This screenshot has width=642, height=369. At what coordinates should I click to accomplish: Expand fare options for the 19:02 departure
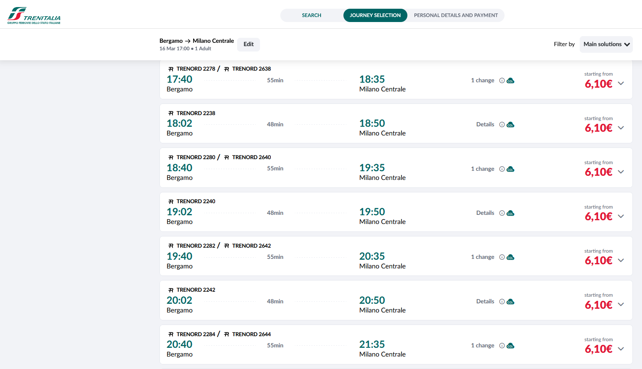(x=621, y=216)
